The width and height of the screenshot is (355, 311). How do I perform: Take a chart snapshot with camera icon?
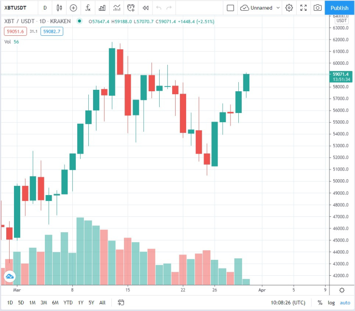point(318,8)
